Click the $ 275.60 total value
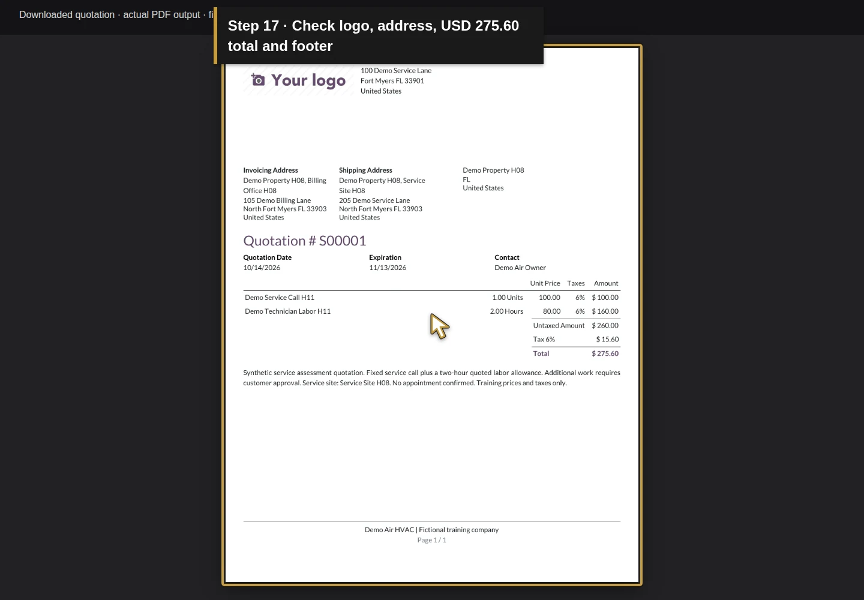This screenshot has width=864, height=600. [x=605, y=353]
